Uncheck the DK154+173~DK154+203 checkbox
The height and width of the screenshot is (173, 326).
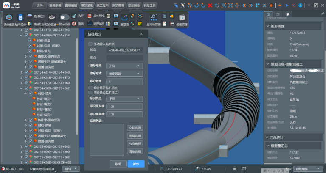27,30
